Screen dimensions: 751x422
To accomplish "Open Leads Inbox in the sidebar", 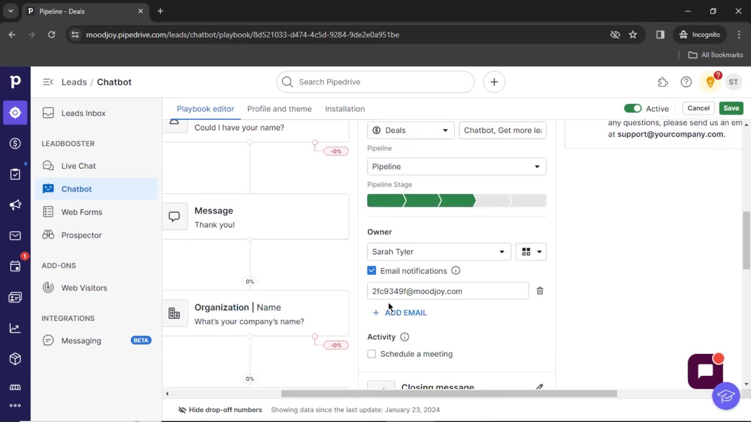I will pyautogui.click(x=96, y=113).
